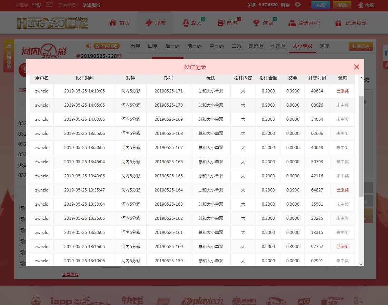388x305 pixels.
Task: Open 管理中心 management center
Action: [x=304, y=23]
